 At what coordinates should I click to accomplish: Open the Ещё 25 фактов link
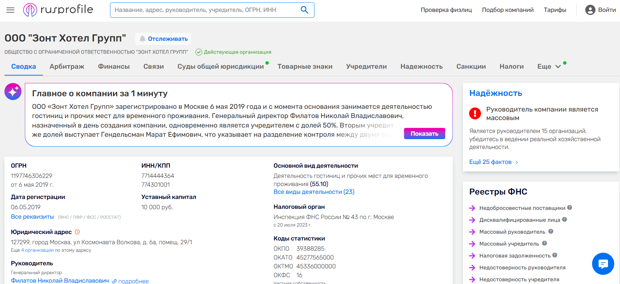click(x=491, y=162)
